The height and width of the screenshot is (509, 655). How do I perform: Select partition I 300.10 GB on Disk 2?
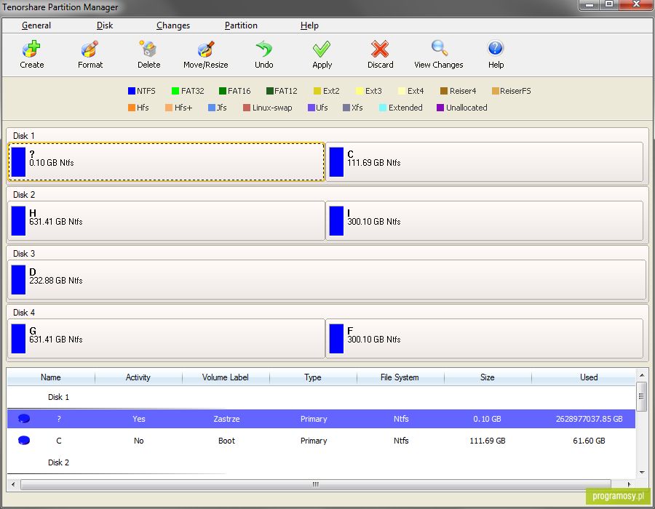(484, 221)
